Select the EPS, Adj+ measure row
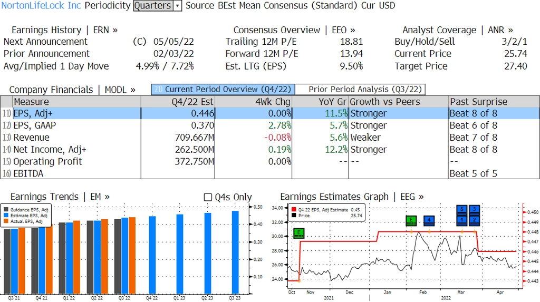 (270, 113)
